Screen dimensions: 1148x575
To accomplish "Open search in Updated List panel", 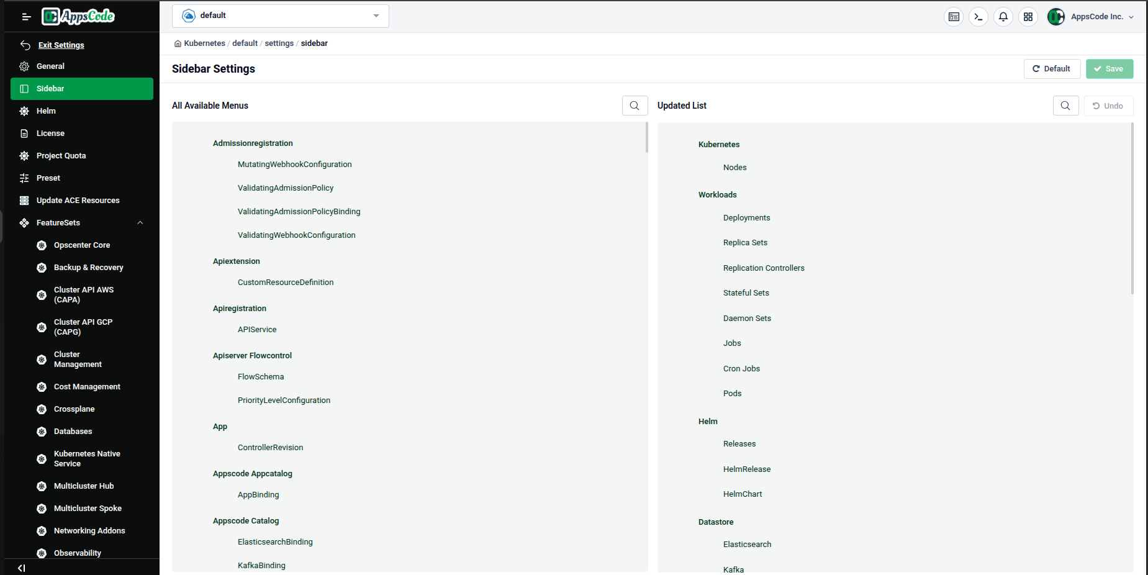I will click(1066, 106).
